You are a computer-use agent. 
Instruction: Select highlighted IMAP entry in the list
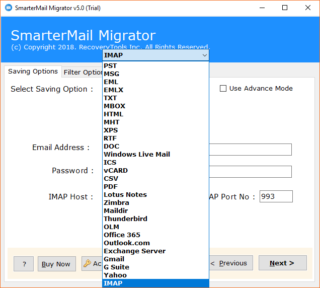[x=155, y=283]
